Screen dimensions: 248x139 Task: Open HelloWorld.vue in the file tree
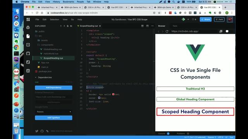(x=51, y=54)
